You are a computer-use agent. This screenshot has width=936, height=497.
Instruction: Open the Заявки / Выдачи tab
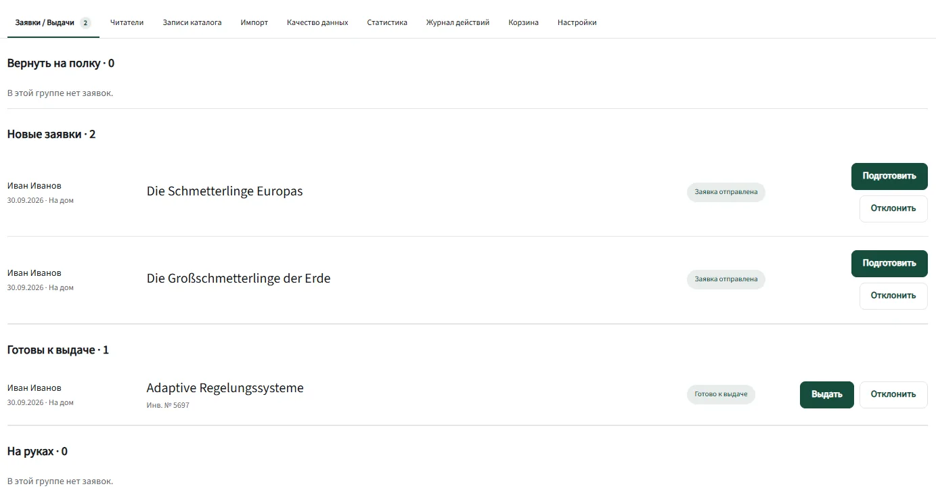(53, 22)
